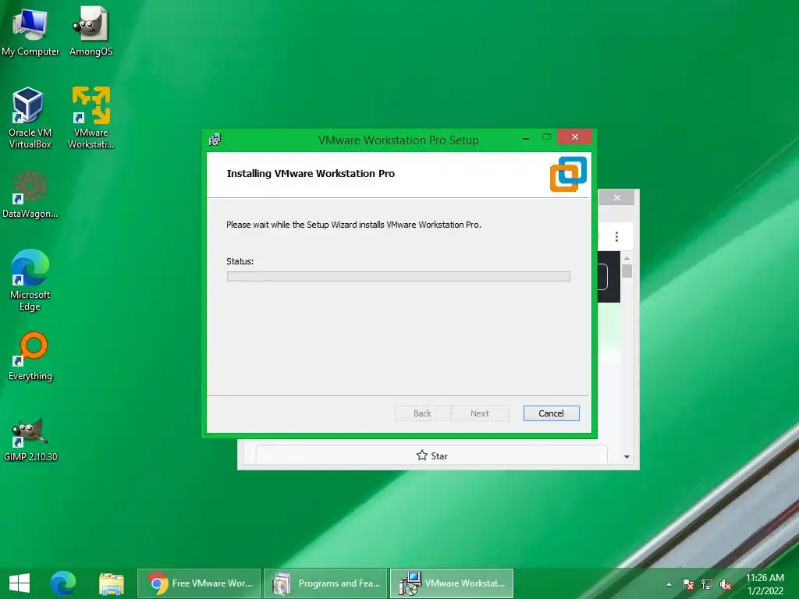Show hidden system tray icons
799x599 pixels.
pos(669,584)
